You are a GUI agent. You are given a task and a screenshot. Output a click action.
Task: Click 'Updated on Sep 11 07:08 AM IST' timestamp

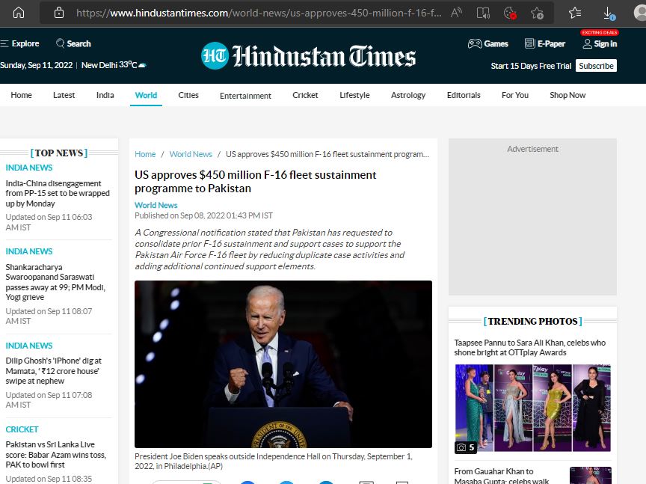pos(49,400)
